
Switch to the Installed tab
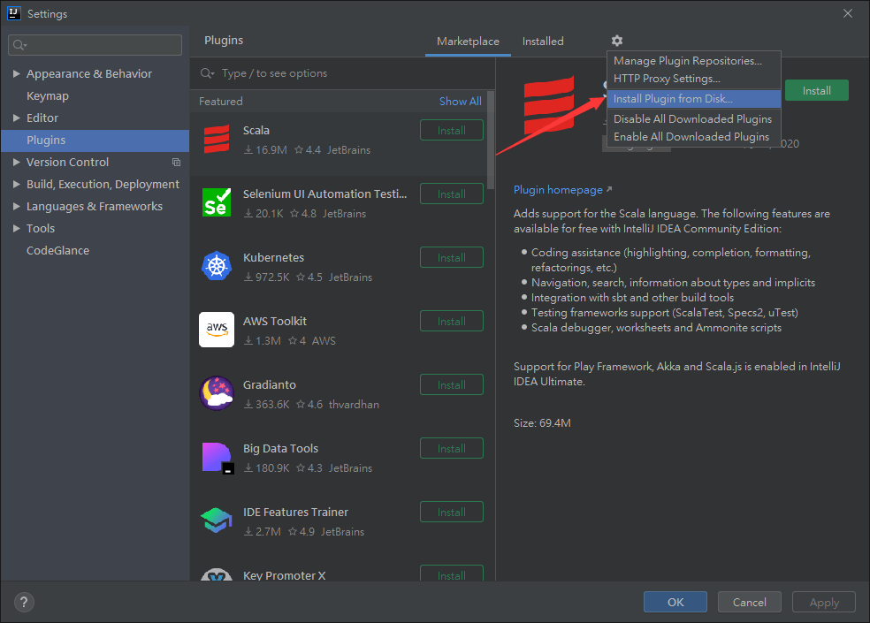tap(543, 42)
